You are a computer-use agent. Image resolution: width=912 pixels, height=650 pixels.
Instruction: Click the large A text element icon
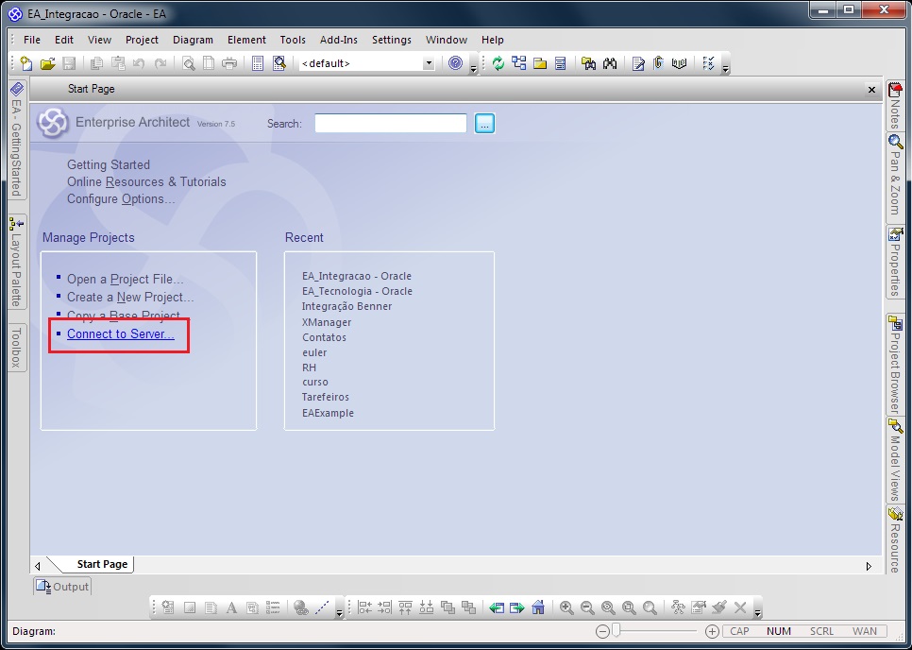tap(231, 607)
